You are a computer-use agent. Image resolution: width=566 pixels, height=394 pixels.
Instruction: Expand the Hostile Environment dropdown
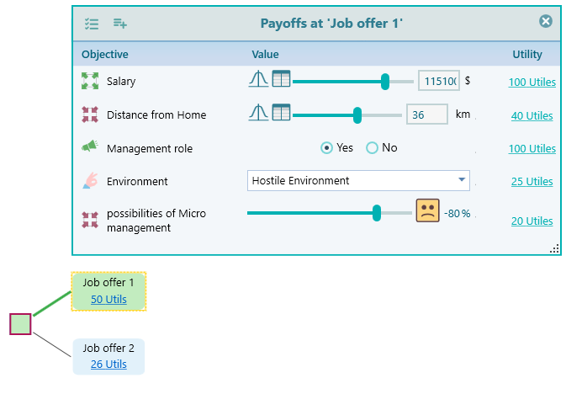[x=461, y=180]
